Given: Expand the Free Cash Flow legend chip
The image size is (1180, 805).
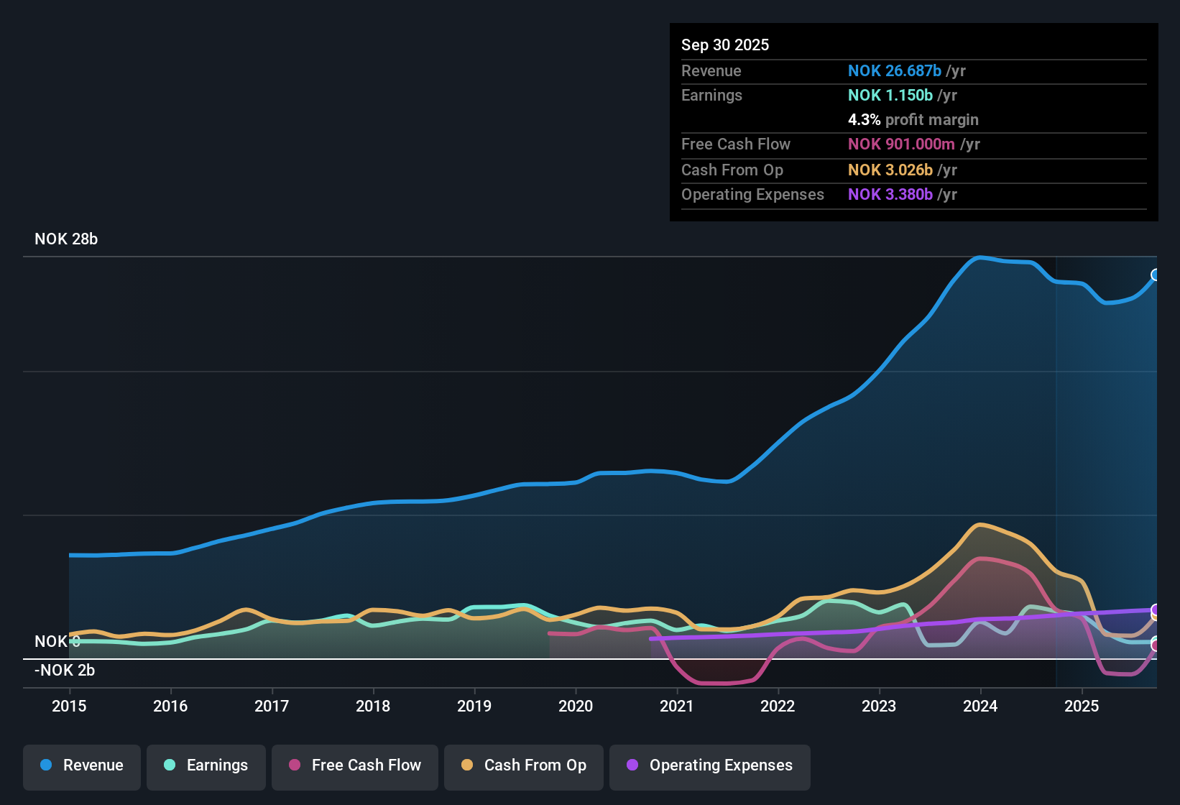Looking at the screenshot, I should tap(354, 765).
